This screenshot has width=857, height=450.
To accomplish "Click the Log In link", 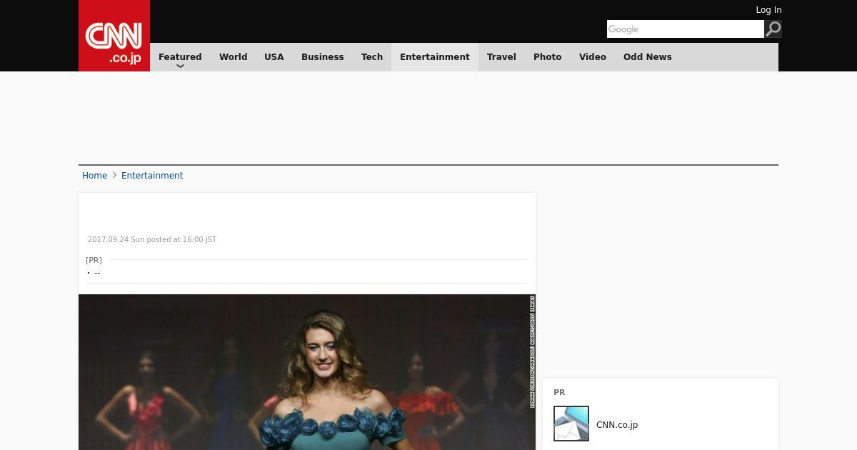I will click(x=768, y=10).
